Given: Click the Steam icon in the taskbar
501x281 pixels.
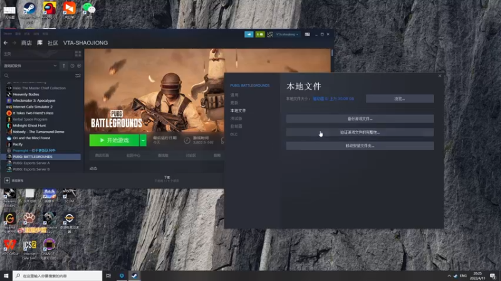Looking at the screenshot, I should (x=135, y=275).
